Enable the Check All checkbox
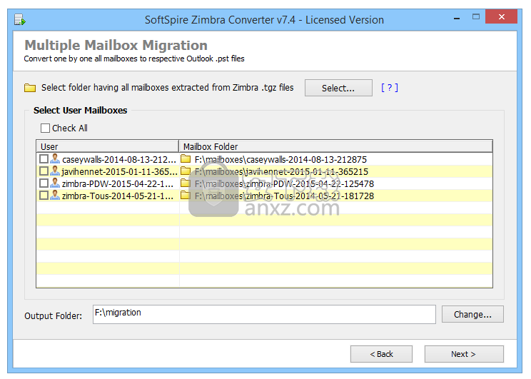This screenshot has height=379, width=531. 45,128
